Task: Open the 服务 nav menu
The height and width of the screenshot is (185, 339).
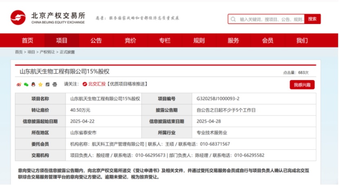Action: pyautogui.click(x=233, y=41)
